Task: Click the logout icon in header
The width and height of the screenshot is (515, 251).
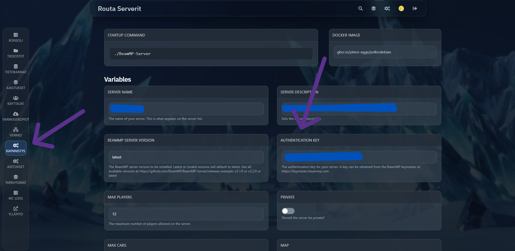Action: (x=415, y=8)
